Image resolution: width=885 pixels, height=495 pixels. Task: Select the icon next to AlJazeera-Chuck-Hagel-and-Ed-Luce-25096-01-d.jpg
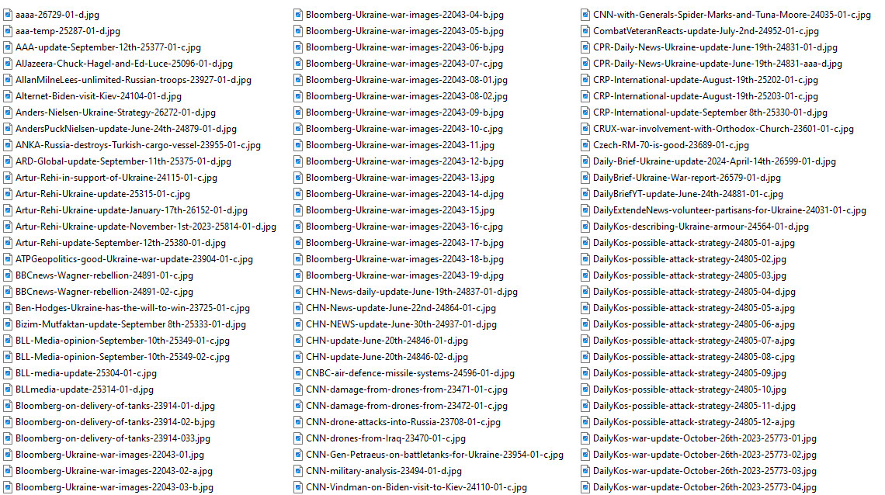tap(8, 64)
